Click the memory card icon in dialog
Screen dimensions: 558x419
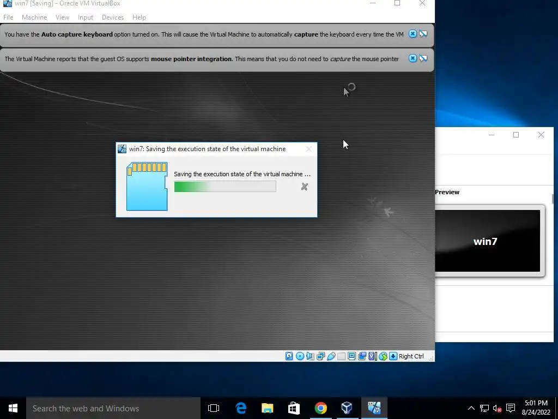tap(147, 187)
